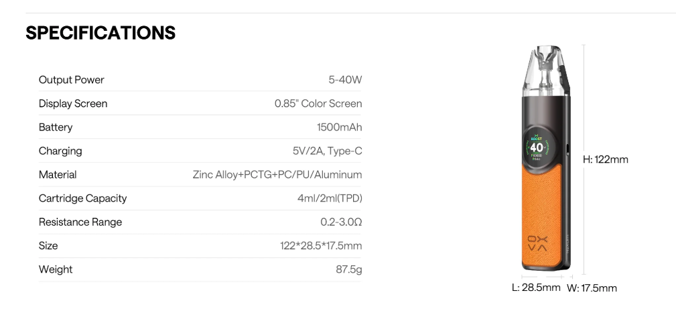This screenshot has width=676, height=315.
Task: Click the 0.2-3.0Ω resistance value
Action: [341, 222]
